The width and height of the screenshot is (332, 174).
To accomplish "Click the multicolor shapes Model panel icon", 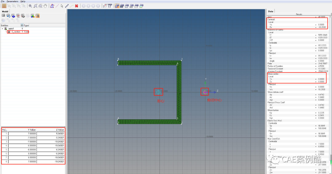I will tap(33, 16).
